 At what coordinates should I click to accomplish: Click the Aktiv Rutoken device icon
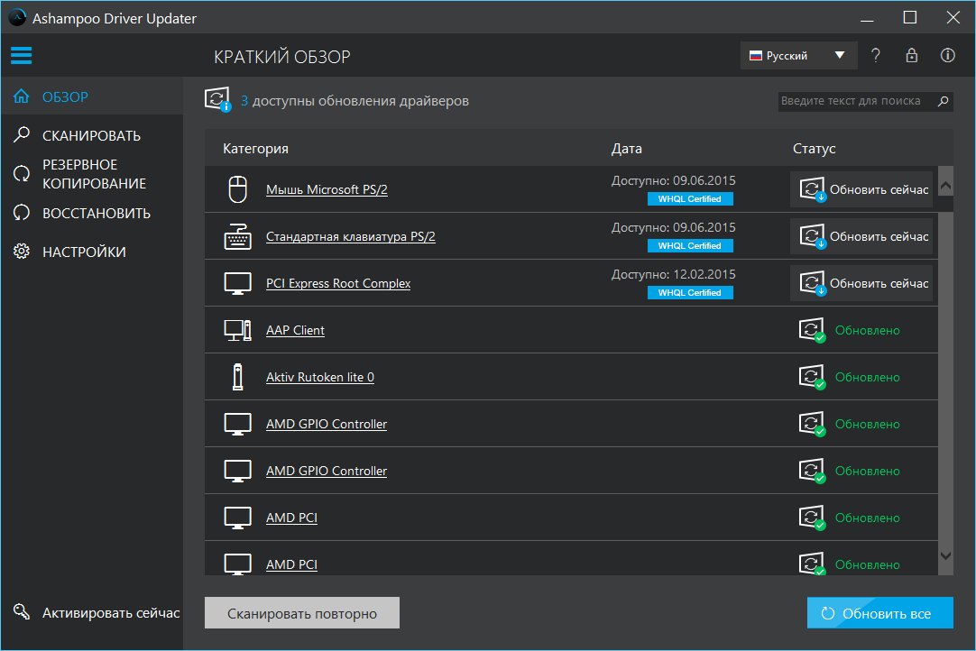click(x=238, y=377)
